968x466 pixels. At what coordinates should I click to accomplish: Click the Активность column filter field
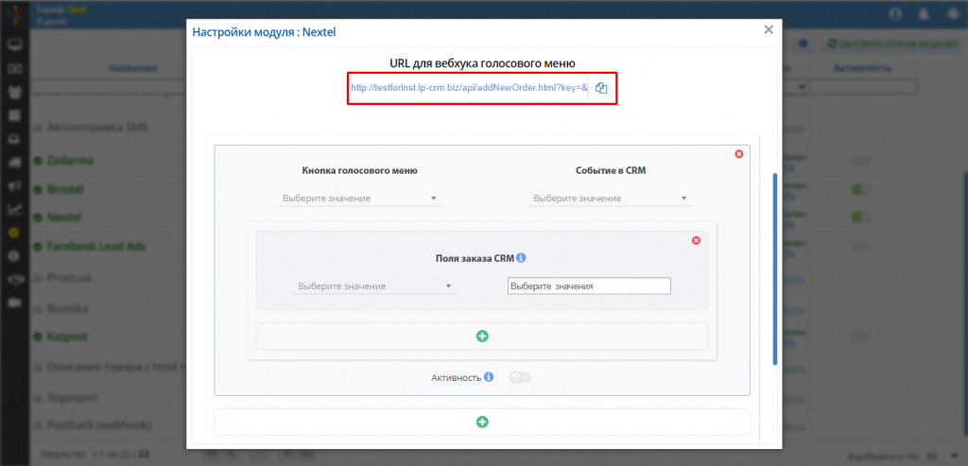coord(864,86)
